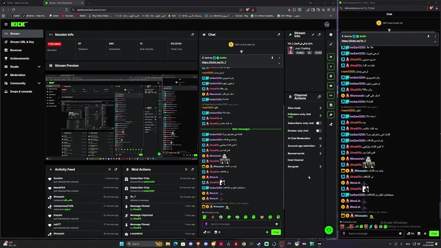
Task: Toggle Emotes-only chat
Action: point(318,131)
